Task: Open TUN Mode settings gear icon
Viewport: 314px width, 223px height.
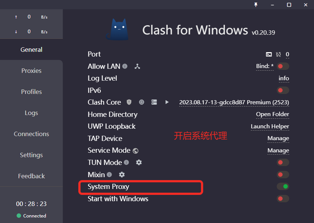Action: click(139, 162)
